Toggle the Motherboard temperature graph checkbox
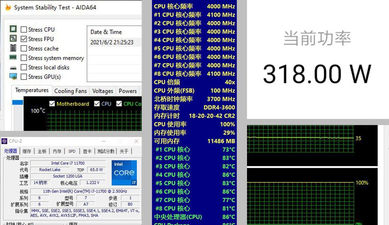The image size is (389, 225). click(x=52, y=104)
